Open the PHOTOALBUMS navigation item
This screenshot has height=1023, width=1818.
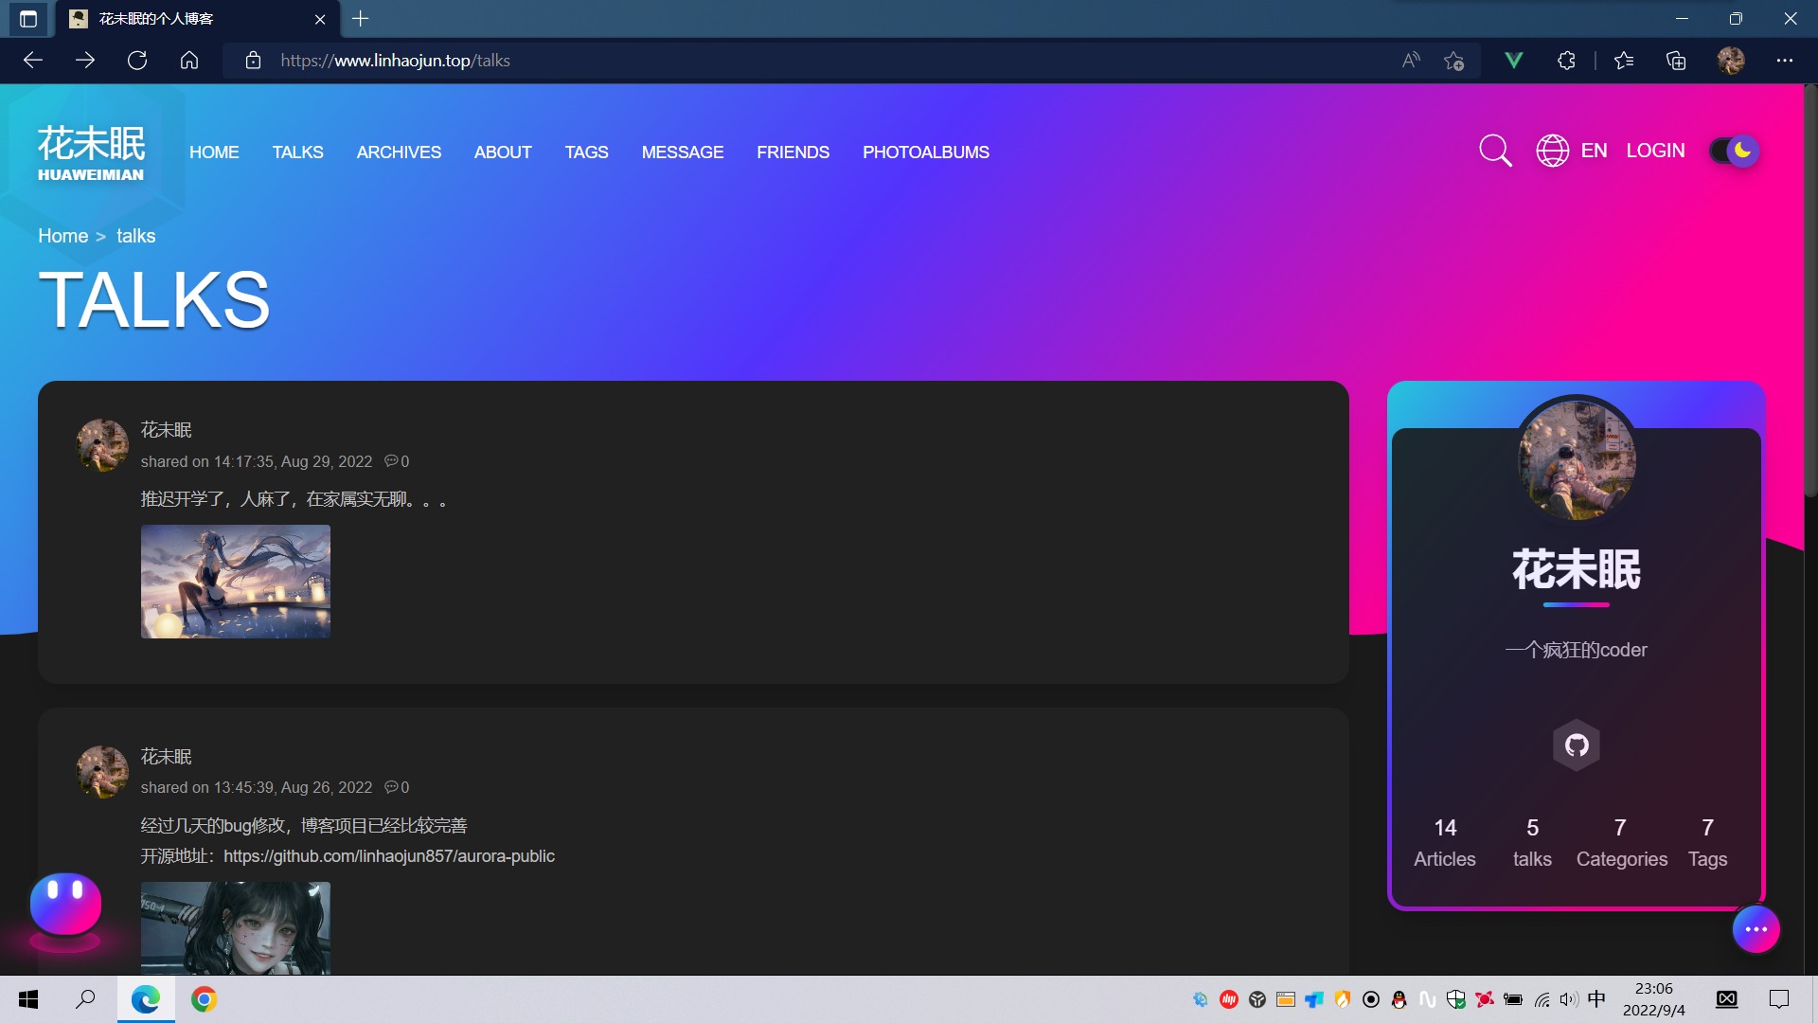(925, 153)
